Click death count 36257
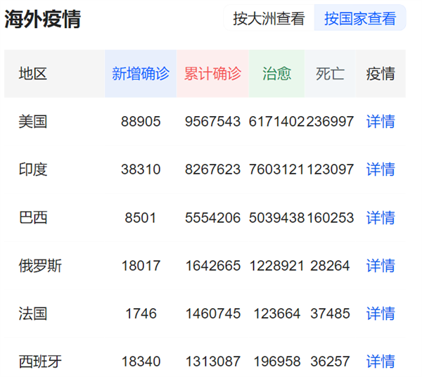This screenshot has height=377, width=422. pos(330,362)
